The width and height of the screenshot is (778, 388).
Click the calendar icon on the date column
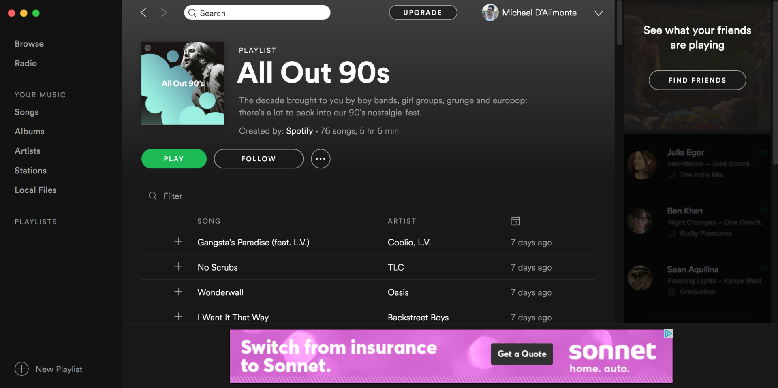pyautogui.click(x=515, y=221)
